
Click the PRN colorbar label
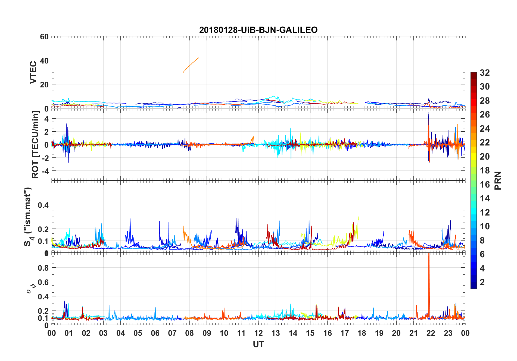(x=498, y=180)
